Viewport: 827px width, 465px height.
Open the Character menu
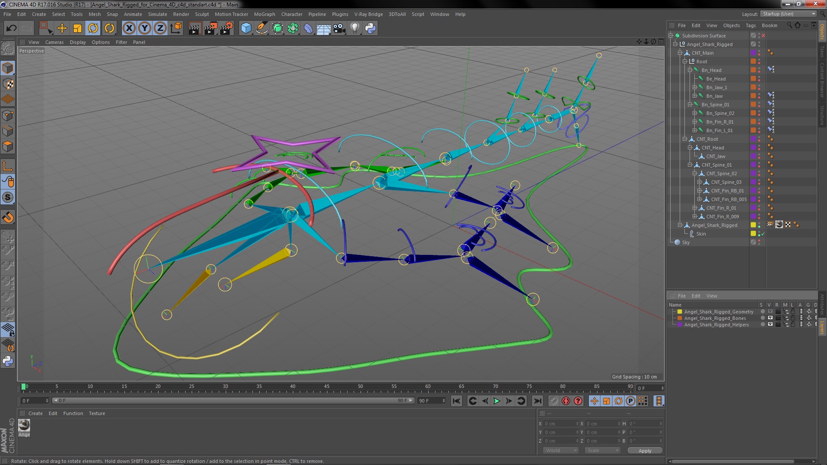(x=292, y=14)
